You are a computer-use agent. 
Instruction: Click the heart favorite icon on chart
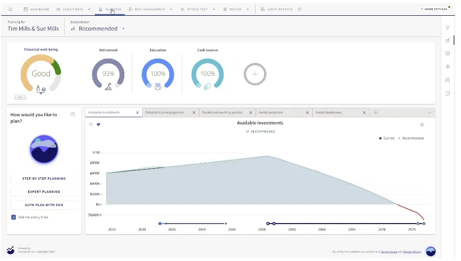(99, 125)
